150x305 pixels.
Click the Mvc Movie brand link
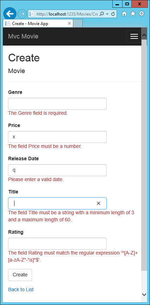coord(23,36)
